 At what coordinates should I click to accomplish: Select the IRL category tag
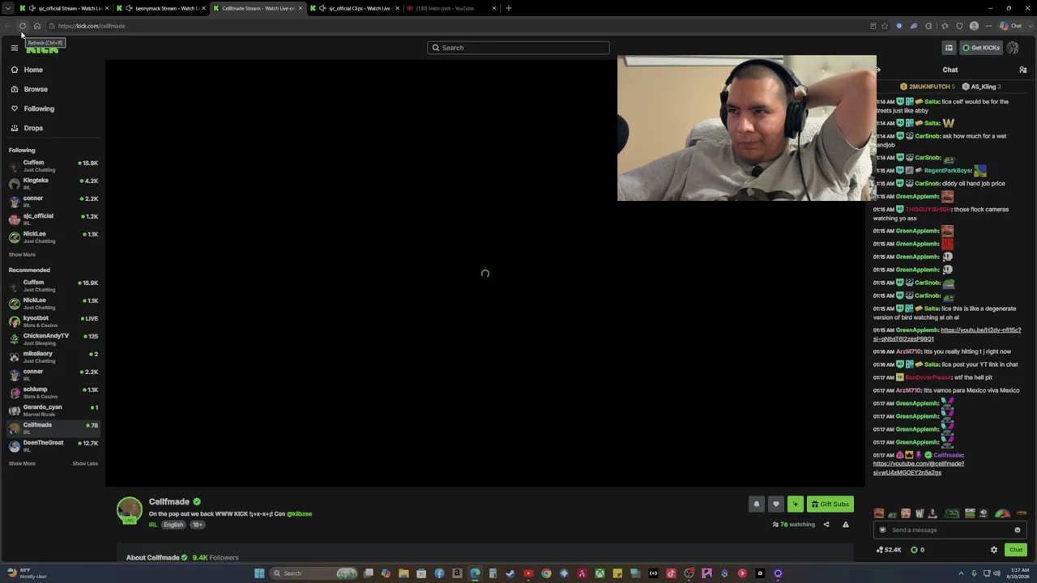tap(153, 525)
